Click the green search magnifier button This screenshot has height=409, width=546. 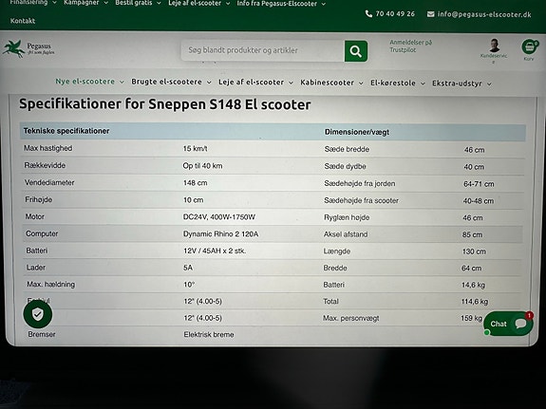coord(356,51)
